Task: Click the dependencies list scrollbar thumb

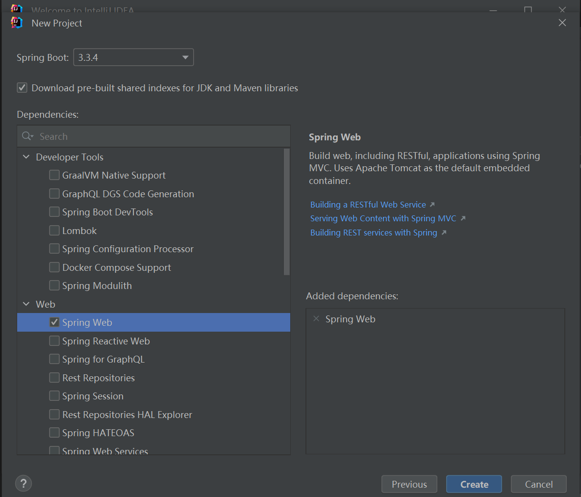Action: 286,212
